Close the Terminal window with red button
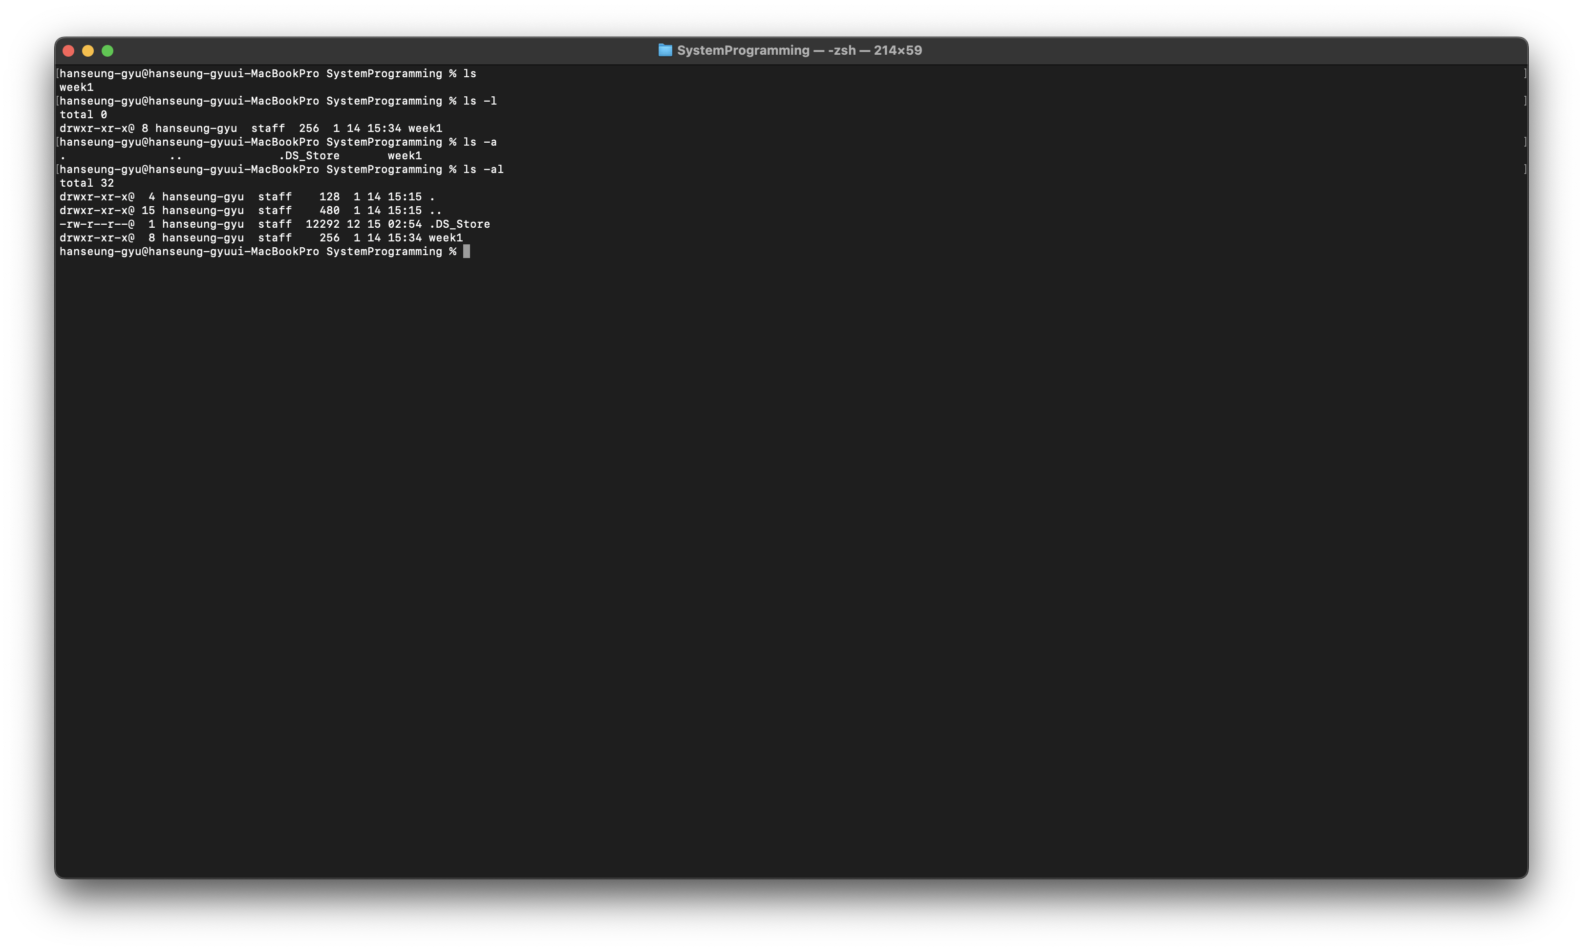 [68, 51]
